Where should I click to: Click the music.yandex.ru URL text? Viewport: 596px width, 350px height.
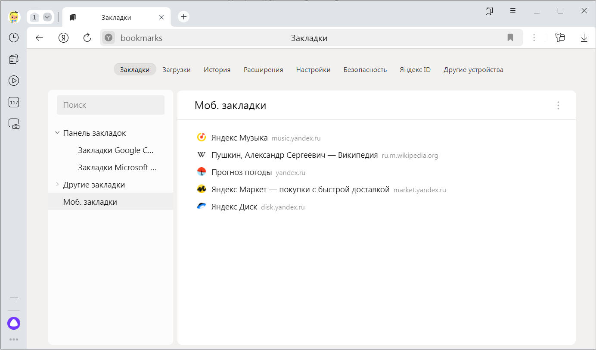[x=296, y=138]
